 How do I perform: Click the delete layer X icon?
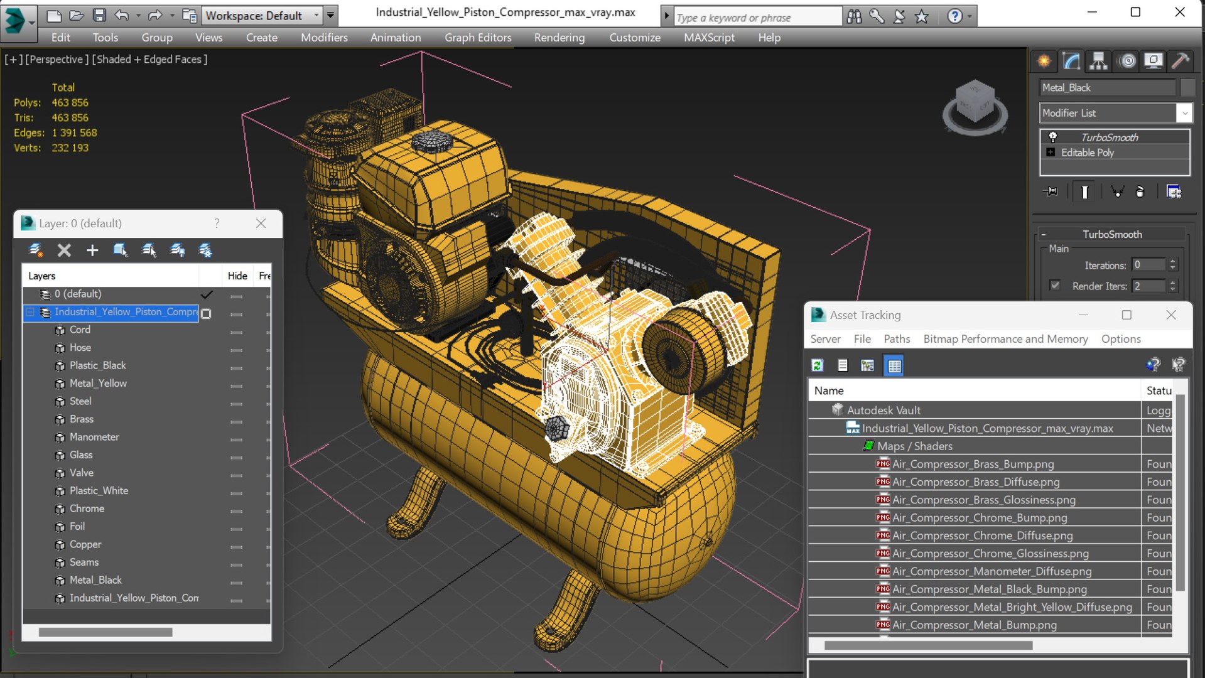(64, 250)
